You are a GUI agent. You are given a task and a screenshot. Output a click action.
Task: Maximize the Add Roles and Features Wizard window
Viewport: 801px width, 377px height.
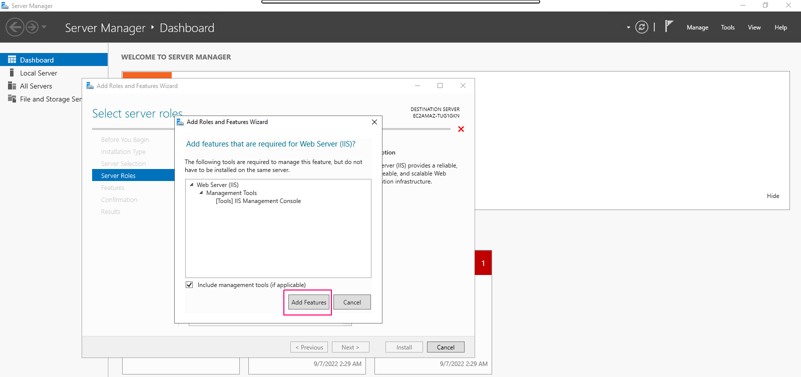pos(440,85)
